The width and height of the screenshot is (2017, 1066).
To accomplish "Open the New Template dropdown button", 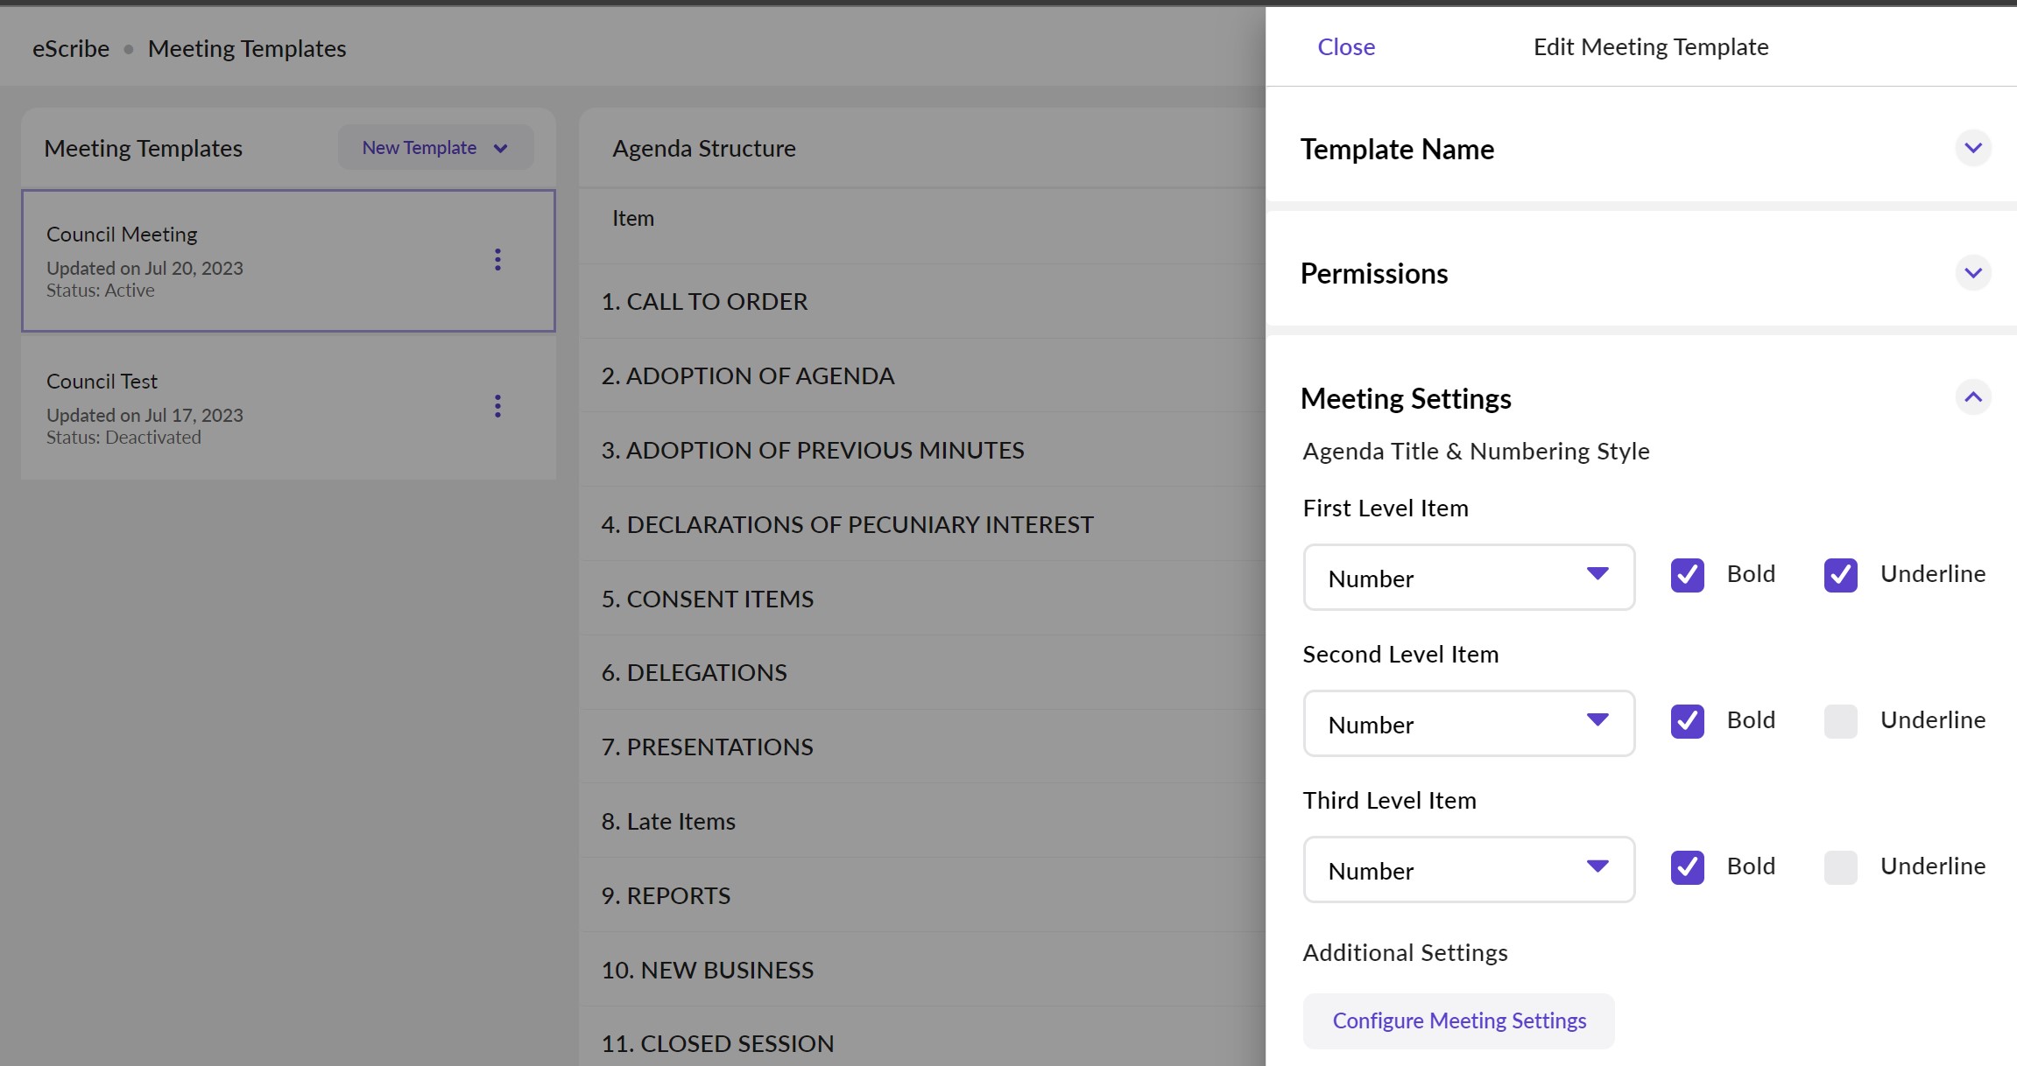I will click(x=435, y=148).
